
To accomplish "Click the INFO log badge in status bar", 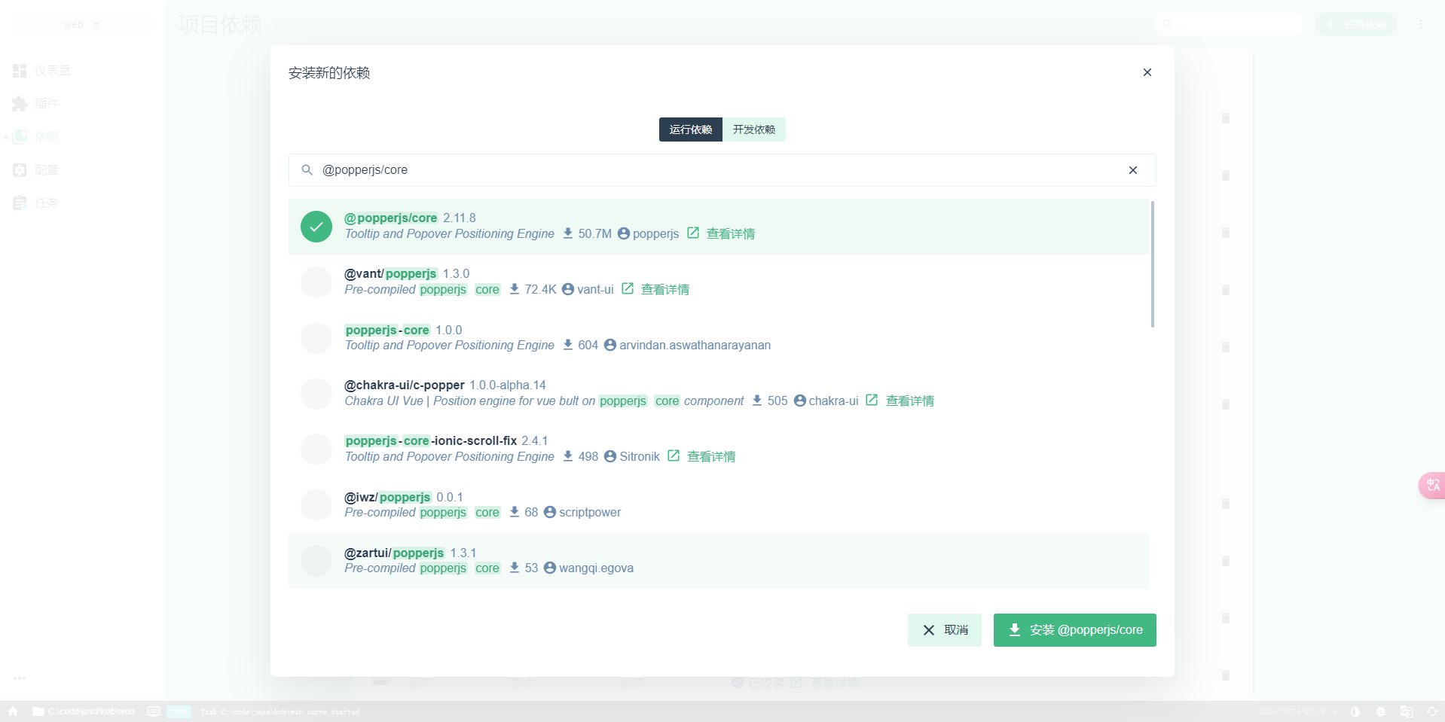I will point(179,711).
